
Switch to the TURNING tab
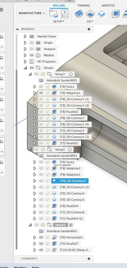pyautogui.click(x=84, y=5)
